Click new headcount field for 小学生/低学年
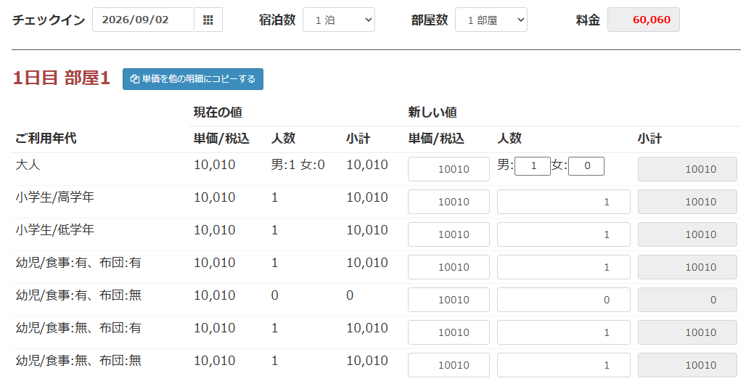The image size is (746, 389). [x=564, y=234]
